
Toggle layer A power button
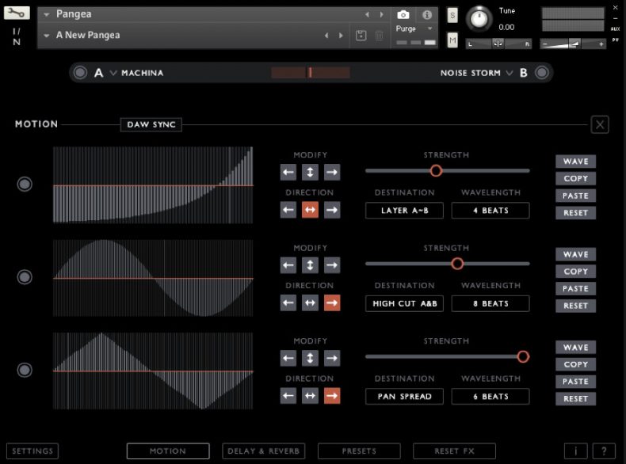coord(80,73)
